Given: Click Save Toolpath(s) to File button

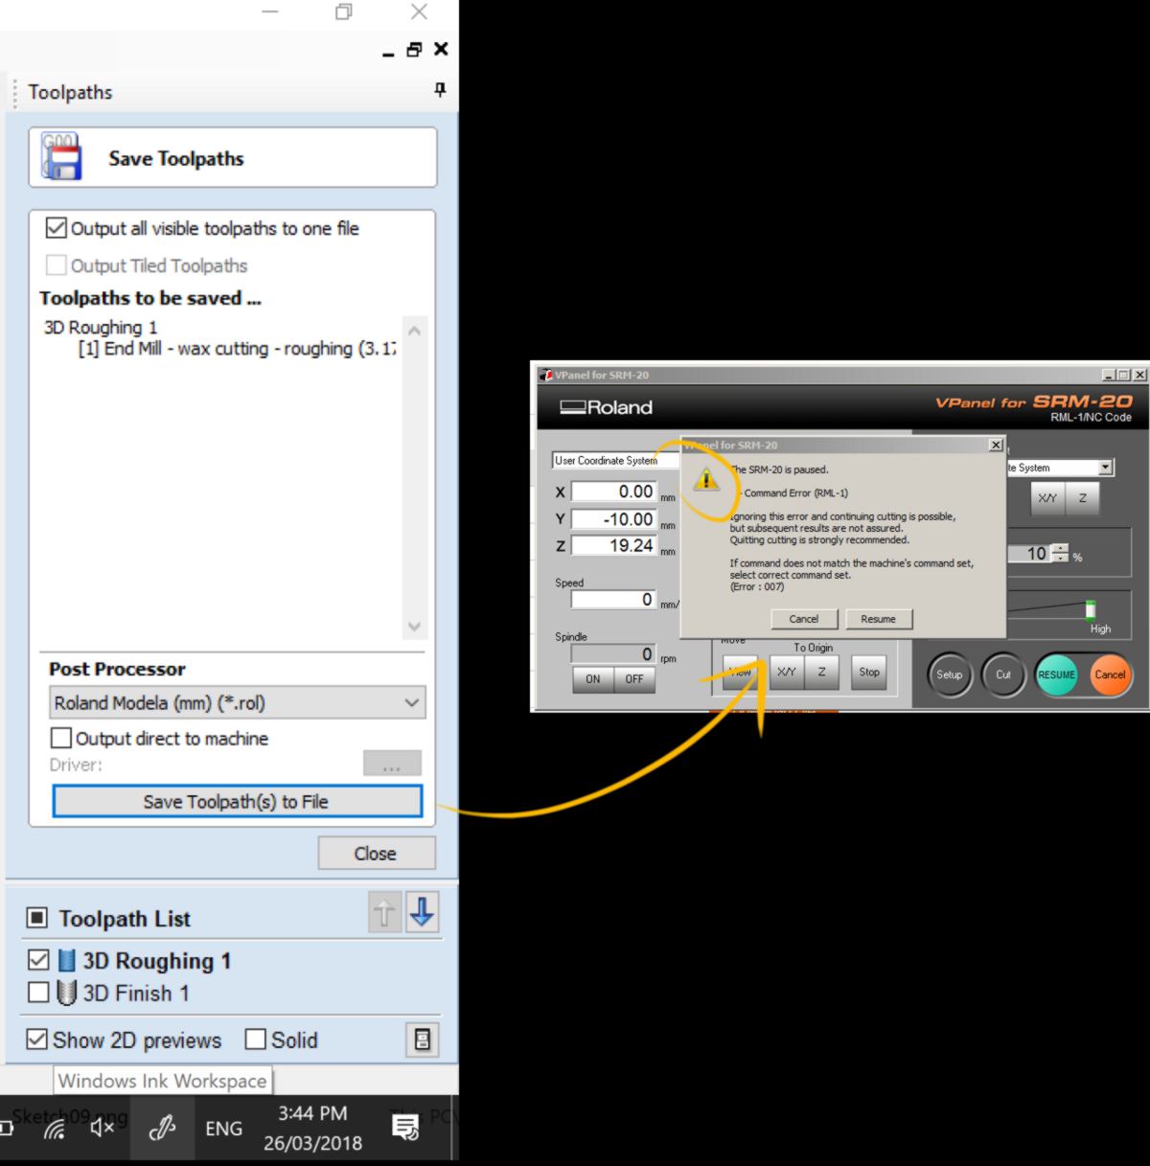Looking at the screenshot, I should point(237,802).
